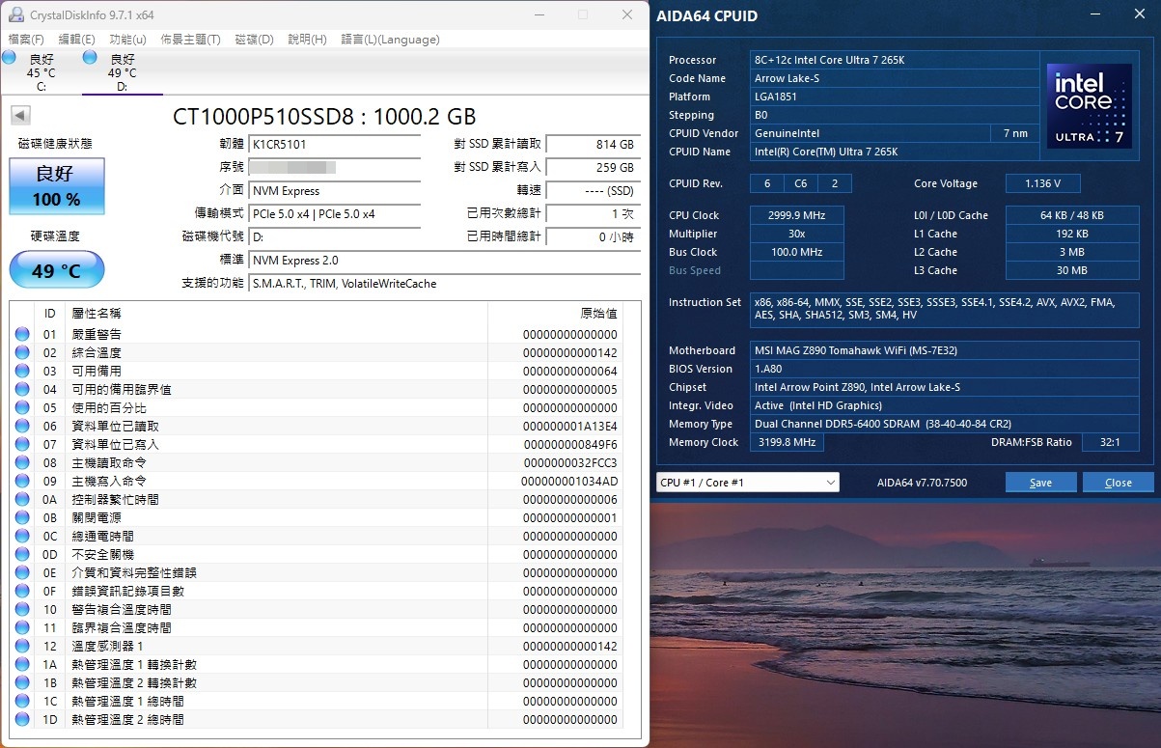The image size is (1161, 748).
Task: Click the firmware field K1CR5101
Action: (x=334, y=145)
